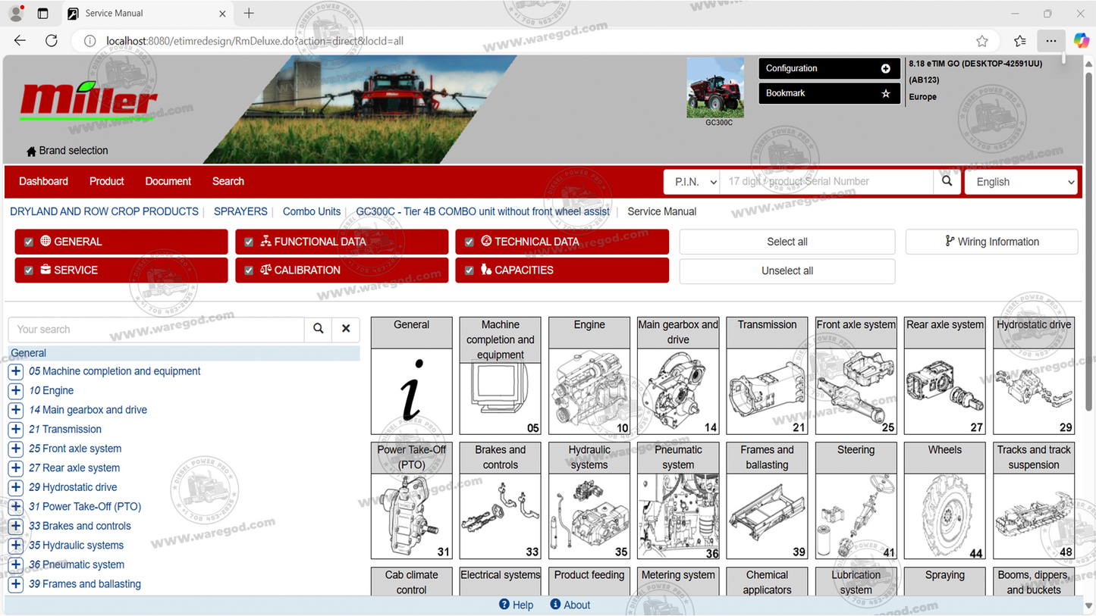Select the General tree row
Image resolution: width=1096 pixels, height=616 pixels.
click(184, 353)
